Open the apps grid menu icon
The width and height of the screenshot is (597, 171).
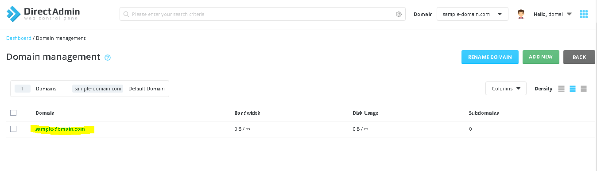pos(584,14)
